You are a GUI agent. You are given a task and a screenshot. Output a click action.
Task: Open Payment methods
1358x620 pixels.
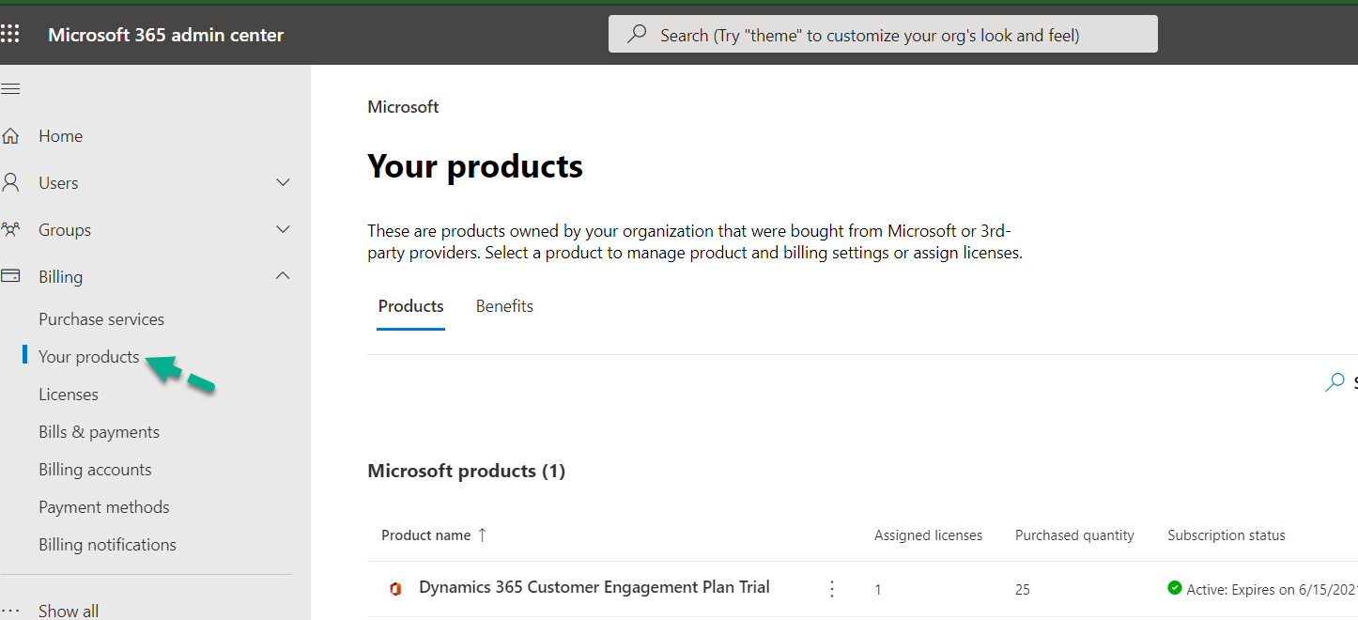pos(104,507)
